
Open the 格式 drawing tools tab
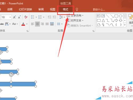click(x=65, y=9)
